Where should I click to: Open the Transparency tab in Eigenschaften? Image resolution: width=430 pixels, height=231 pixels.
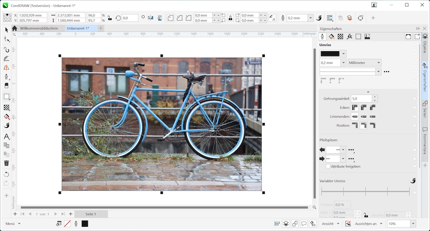tap(340, 37)
